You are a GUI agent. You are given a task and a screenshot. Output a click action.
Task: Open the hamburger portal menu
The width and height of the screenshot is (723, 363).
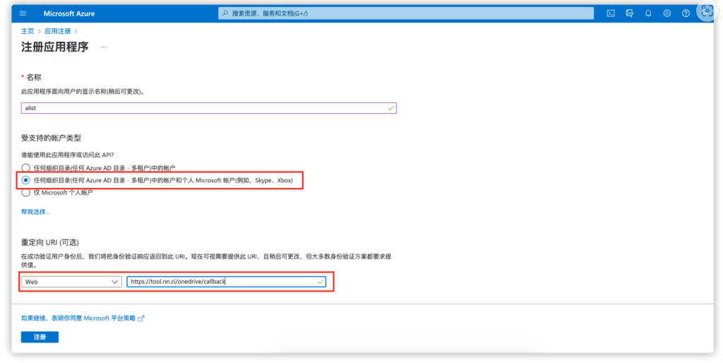tap(23, 13)
